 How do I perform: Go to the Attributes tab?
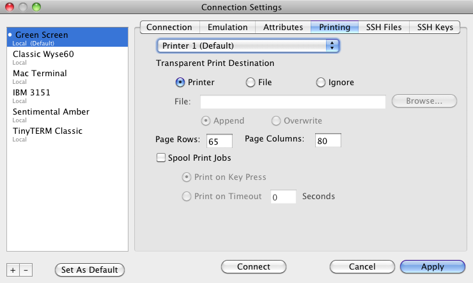pos(283,27)
